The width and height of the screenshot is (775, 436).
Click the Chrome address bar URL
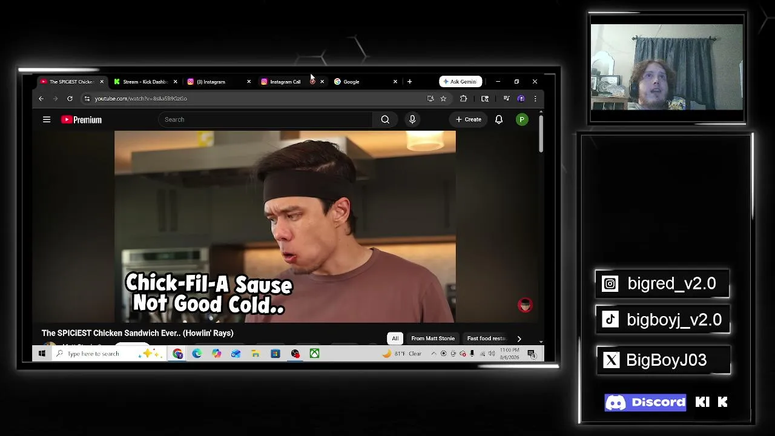140,98
